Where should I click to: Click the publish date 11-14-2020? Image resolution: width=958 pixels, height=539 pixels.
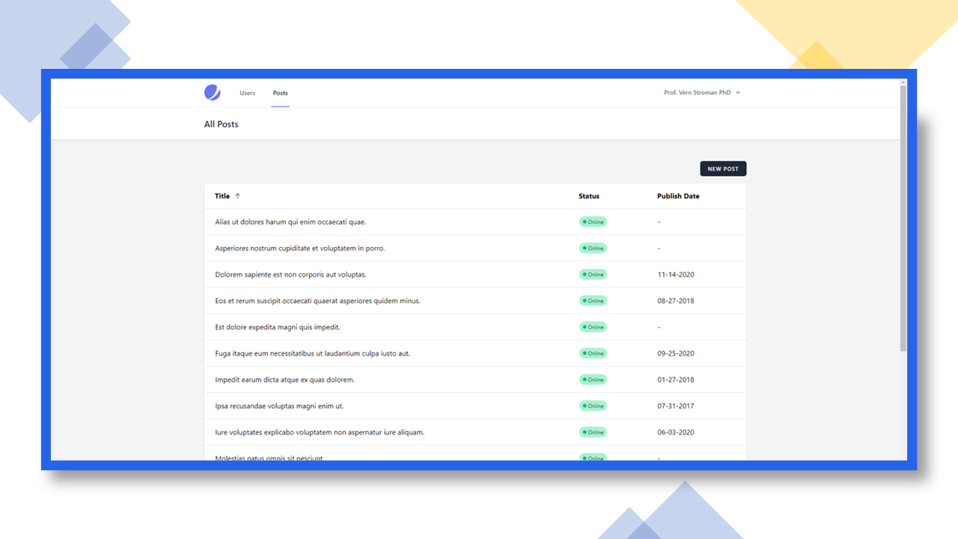click(x=676, y=275)
